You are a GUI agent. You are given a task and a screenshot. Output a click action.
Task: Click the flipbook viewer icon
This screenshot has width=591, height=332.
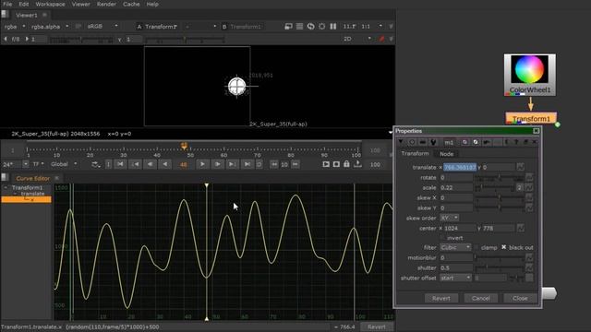pos(326,164)
